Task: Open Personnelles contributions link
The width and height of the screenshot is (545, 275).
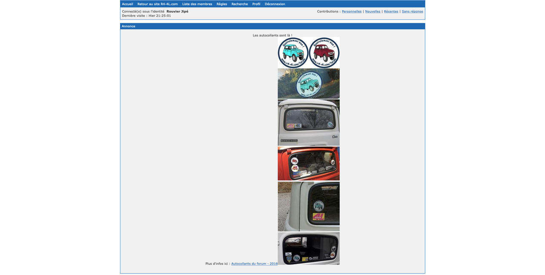Action: tap(352, 11)
